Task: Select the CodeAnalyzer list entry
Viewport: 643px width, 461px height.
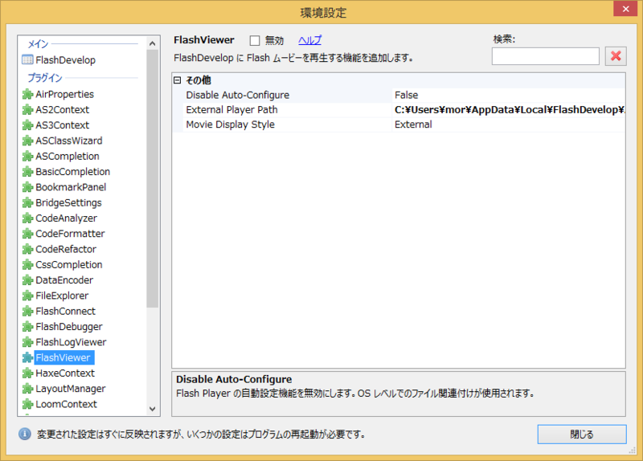Action: [67, 218]
